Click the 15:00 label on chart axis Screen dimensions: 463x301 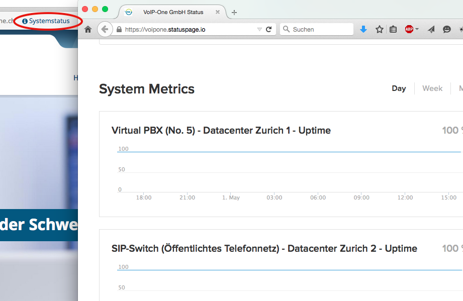coord(449,197)
